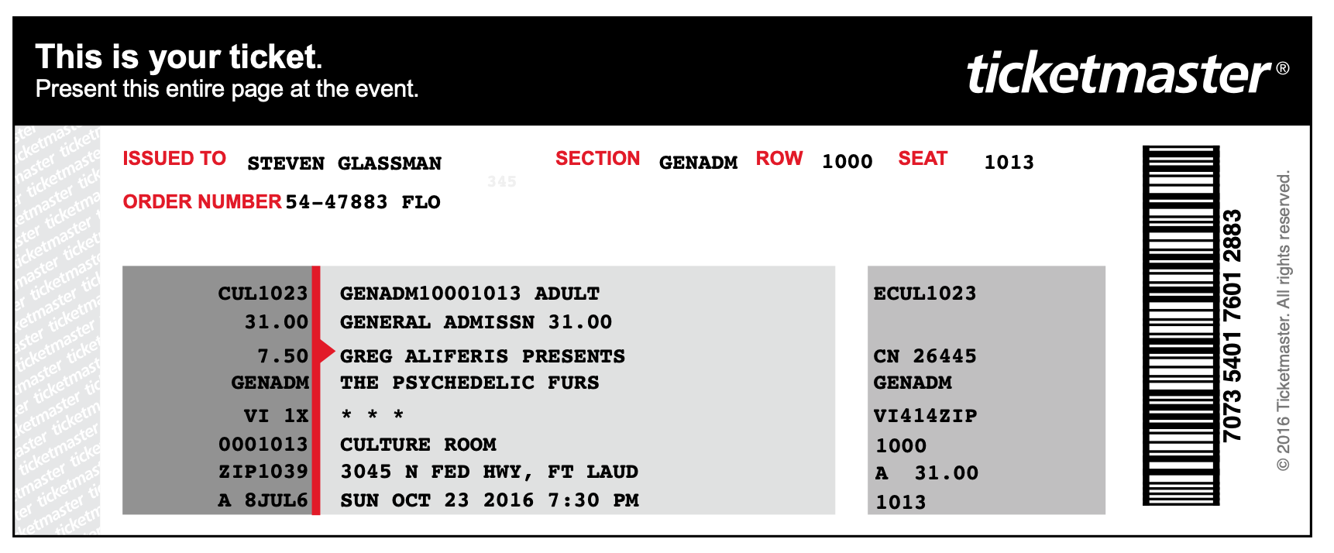This screenshot has width=1334, height=553.
Task: Click the row value 1000
Action: 847,162
